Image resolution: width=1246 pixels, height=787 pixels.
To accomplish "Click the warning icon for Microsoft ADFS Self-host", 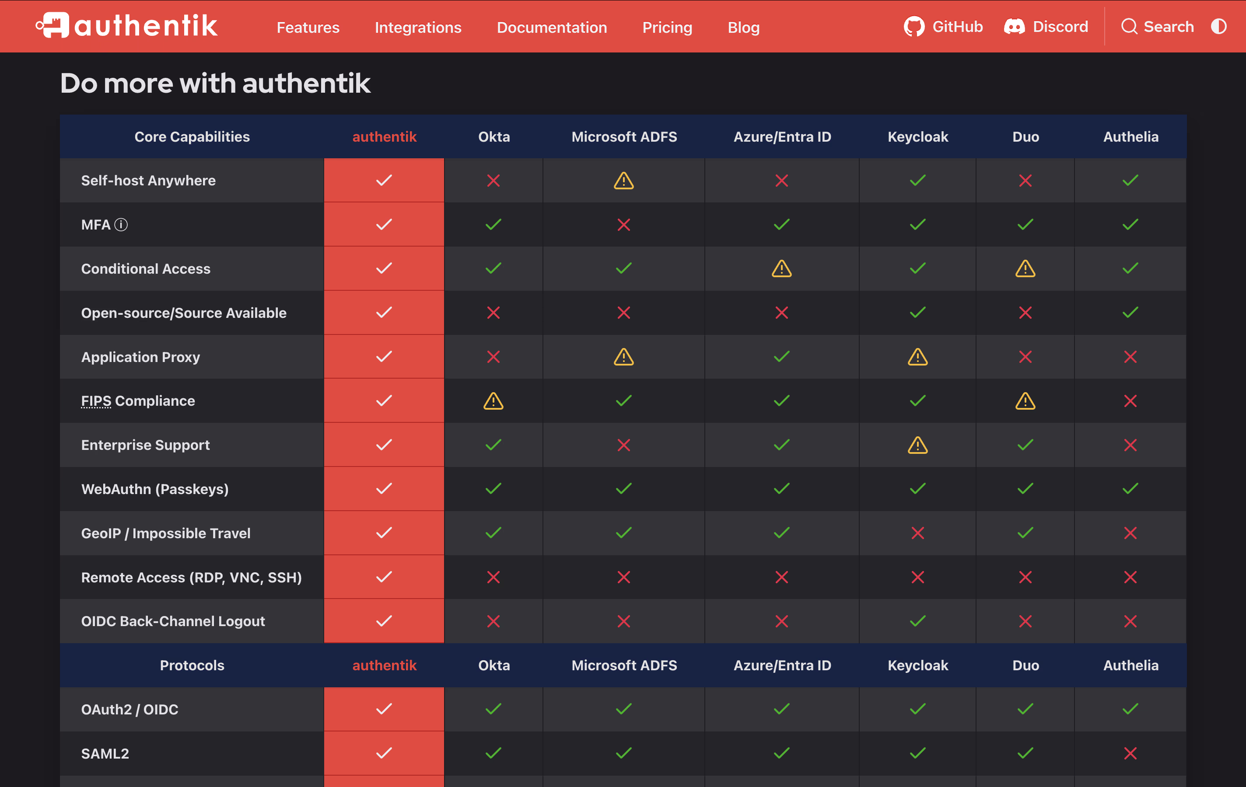I will click(623, 181).
